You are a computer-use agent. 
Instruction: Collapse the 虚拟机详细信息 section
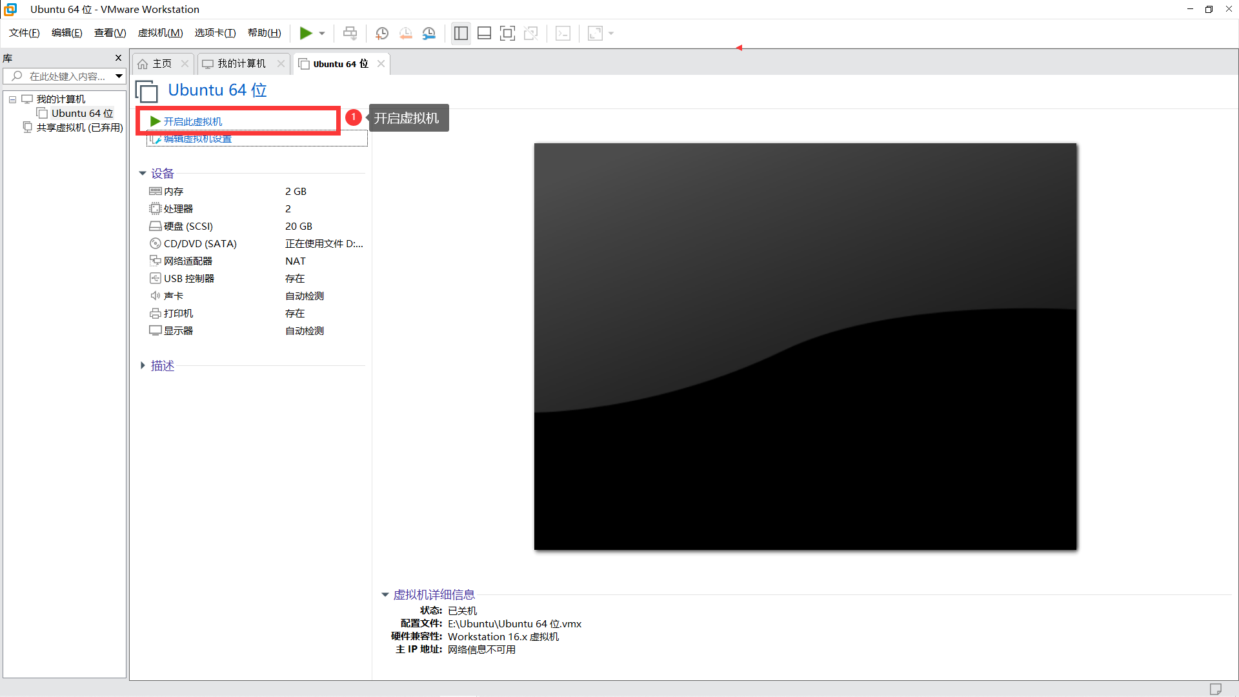click(x=385, y=595)
